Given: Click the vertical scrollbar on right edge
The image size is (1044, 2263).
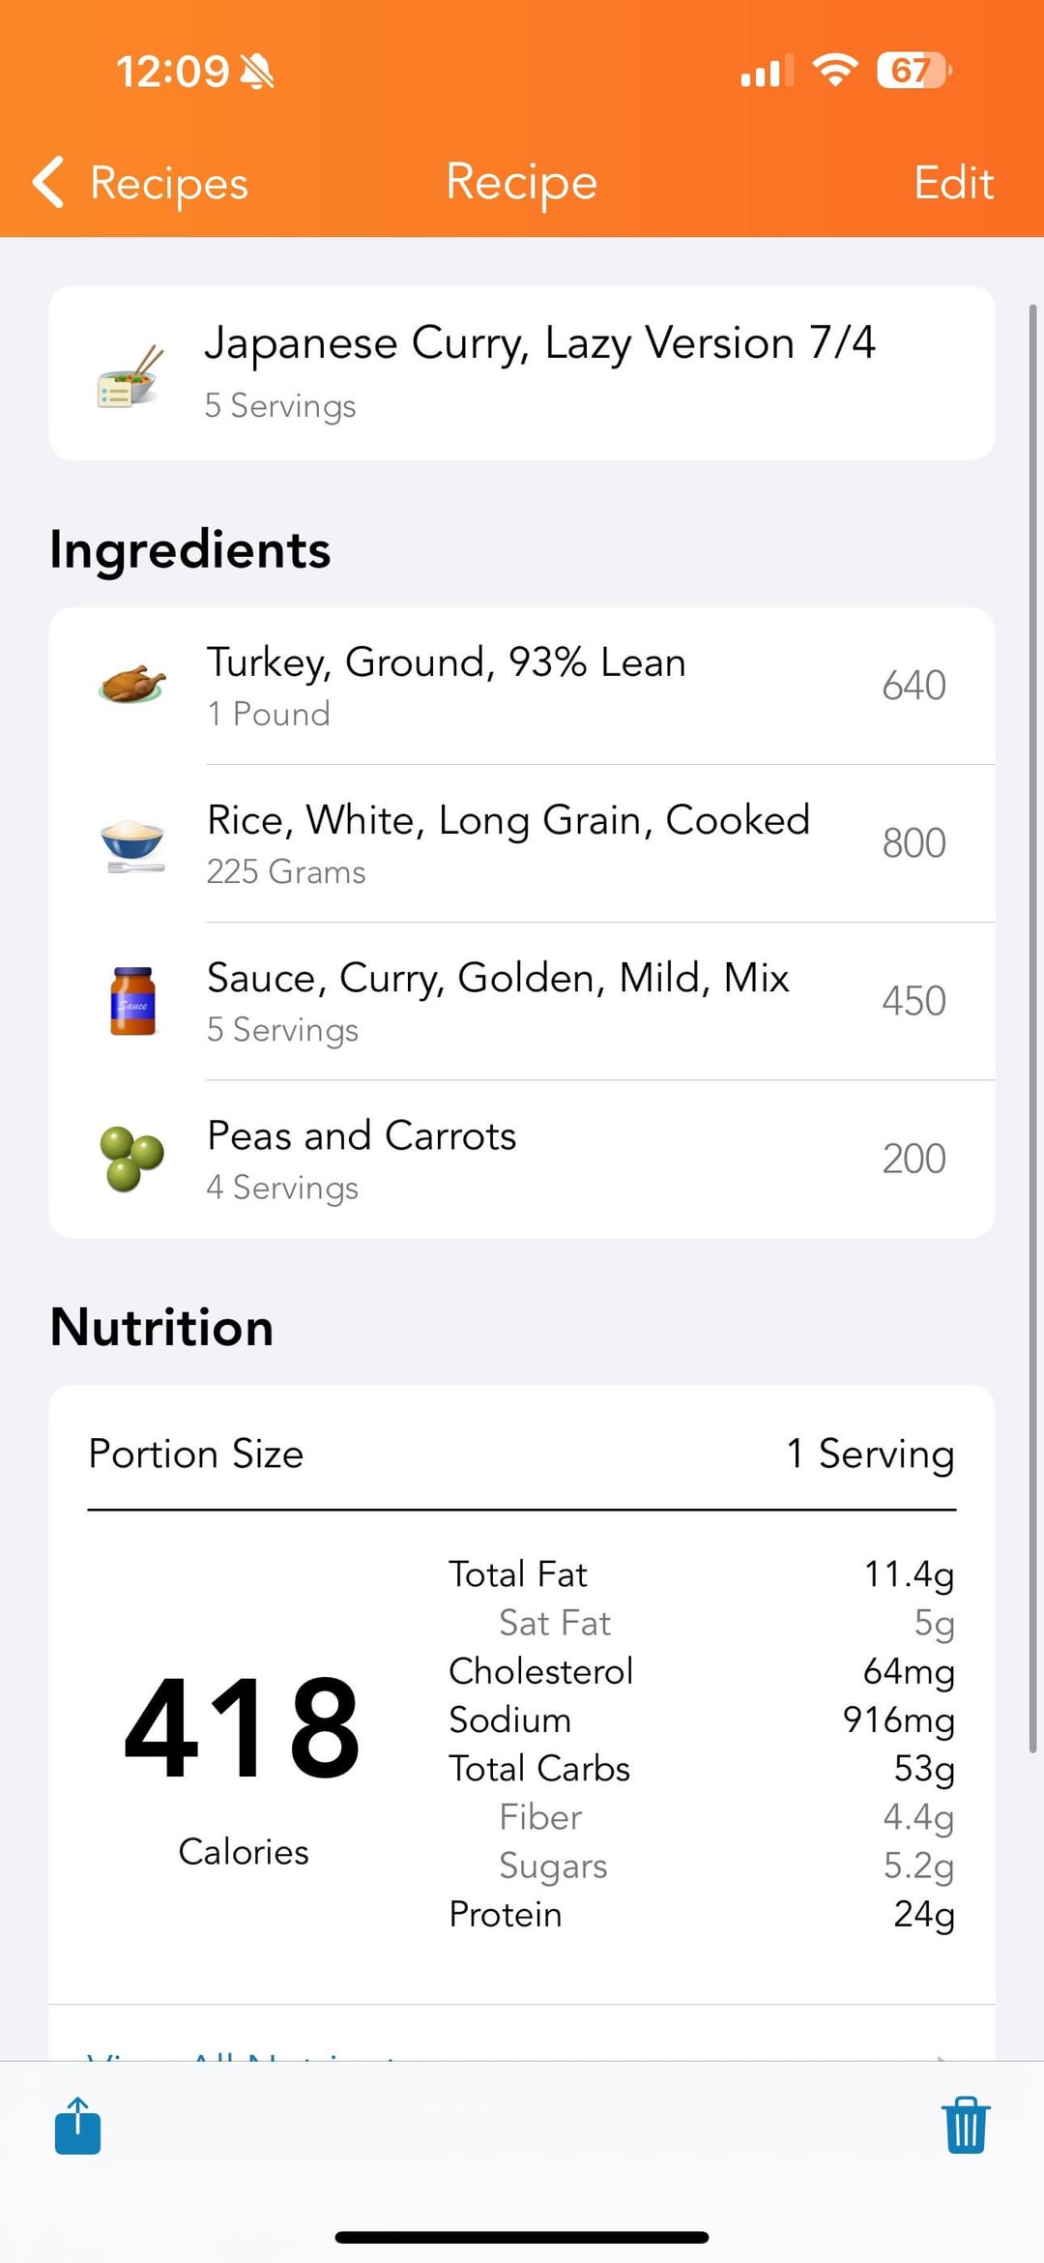Looking at the screenshot, I should point(1032,1025).
